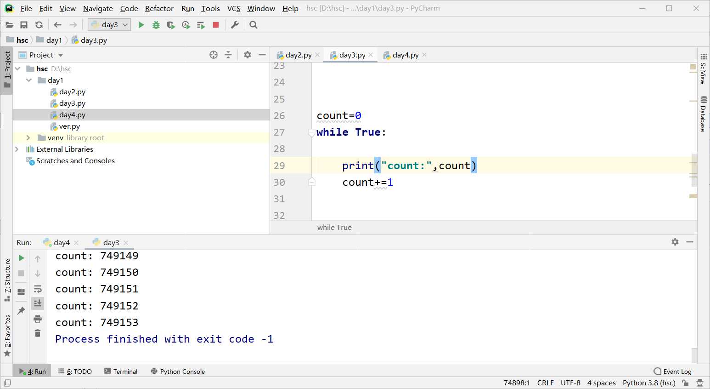Select day2.py in the Project tree
This screenshot has height=389, width=710.
72,92
